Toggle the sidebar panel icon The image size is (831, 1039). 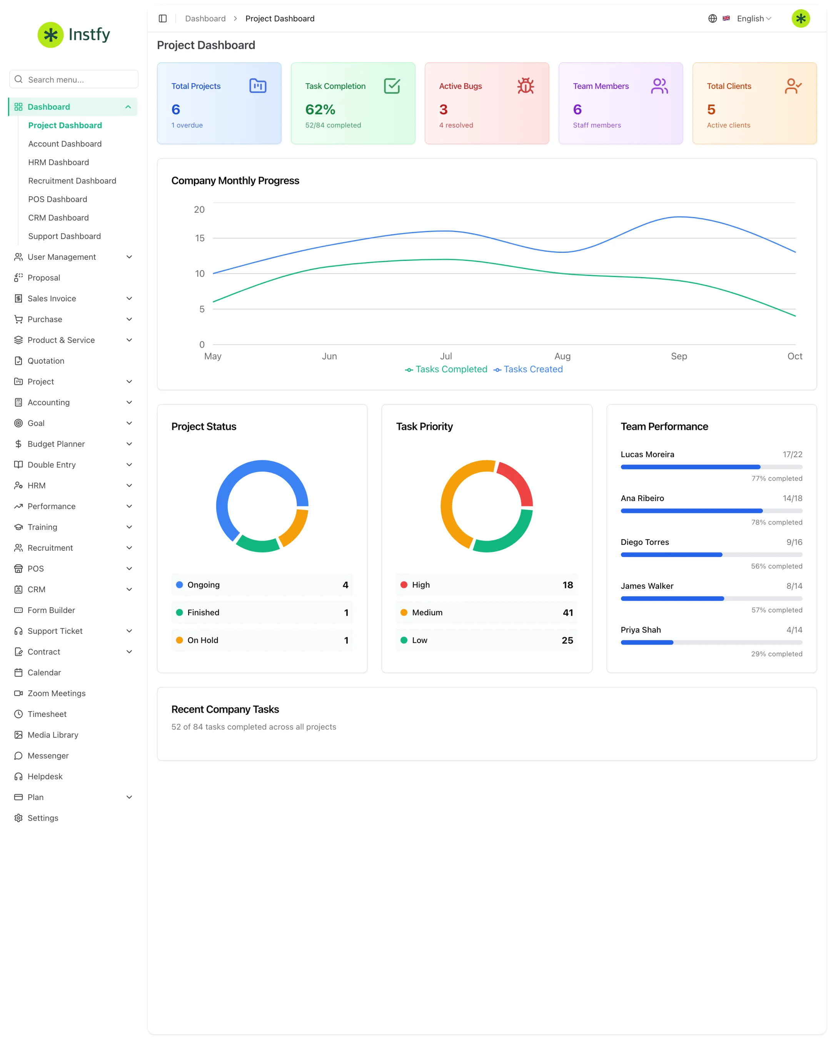[x=163, y=18]
